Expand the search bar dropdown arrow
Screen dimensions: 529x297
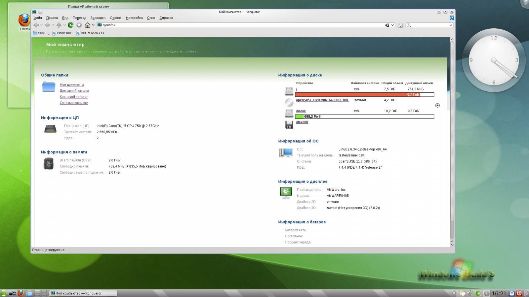451,25
